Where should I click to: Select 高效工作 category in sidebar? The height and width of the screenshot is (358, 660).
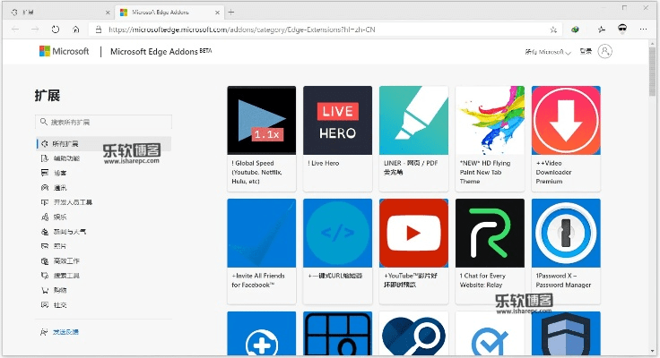(x=65, y=260)
